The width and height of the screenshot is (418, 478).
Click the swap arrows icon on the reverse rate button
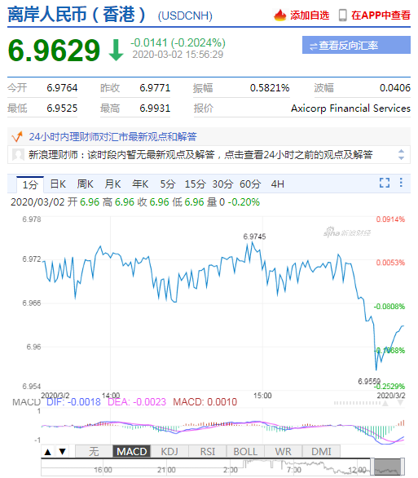(313, 46)
